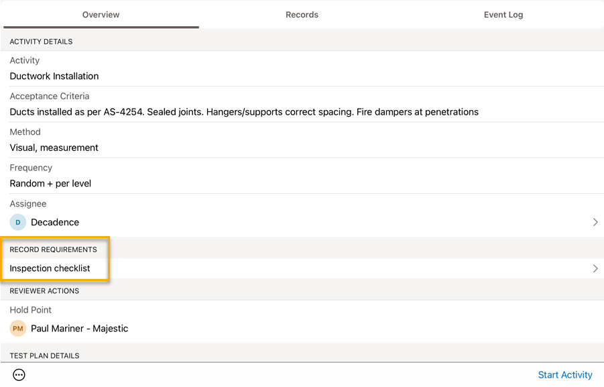Click the Random + per level frequency value

point(50,184)
